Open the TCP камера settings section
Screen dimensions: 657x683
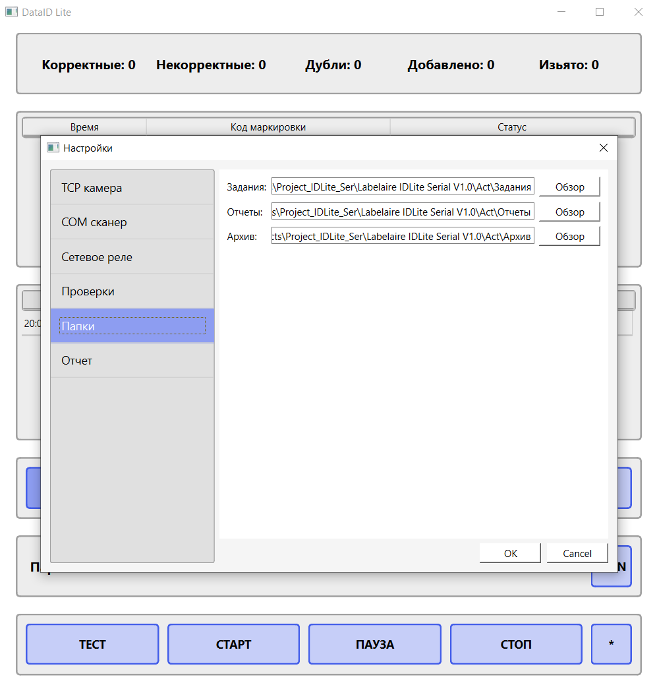pos(132,187)
